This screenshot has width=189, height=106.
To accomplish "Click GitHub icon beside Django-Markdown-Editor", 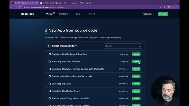I will click(50, 98).
